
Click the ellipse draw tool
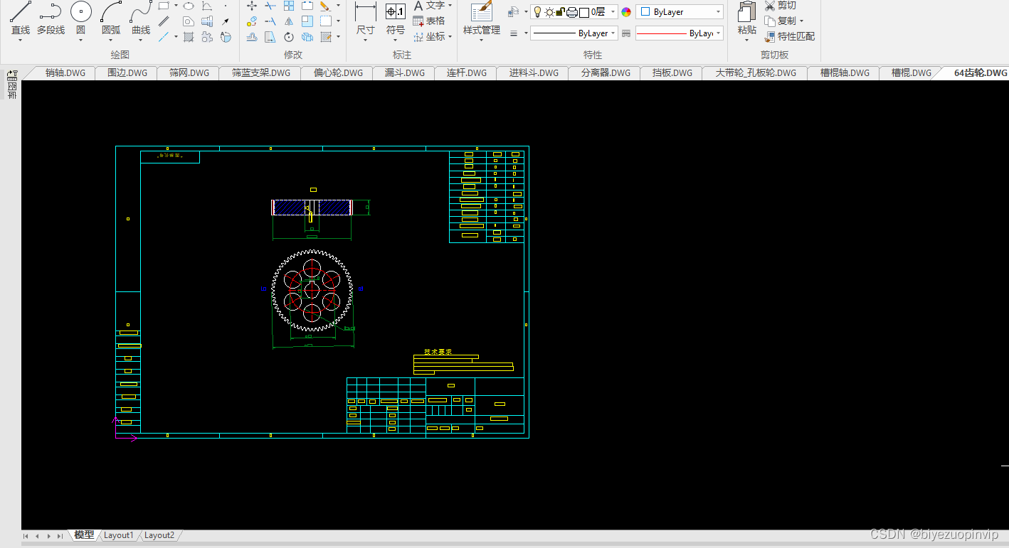(189, 6)
